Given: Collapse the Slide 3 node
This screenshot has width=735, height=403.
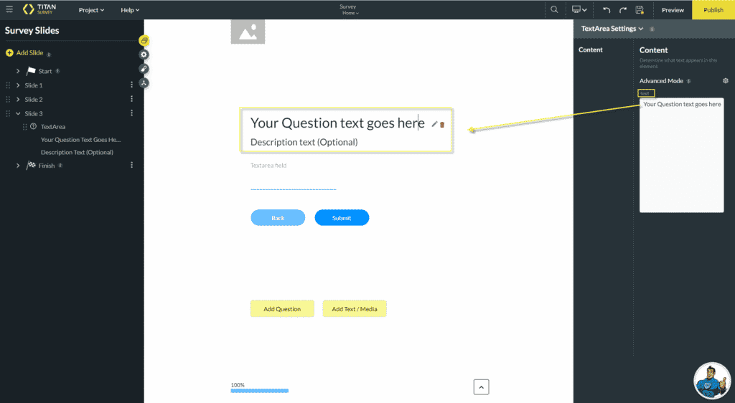Looking at the screenshot, I should click(18, 113).
